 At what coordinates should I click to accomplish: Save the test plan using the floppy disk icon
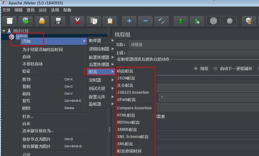58,21
